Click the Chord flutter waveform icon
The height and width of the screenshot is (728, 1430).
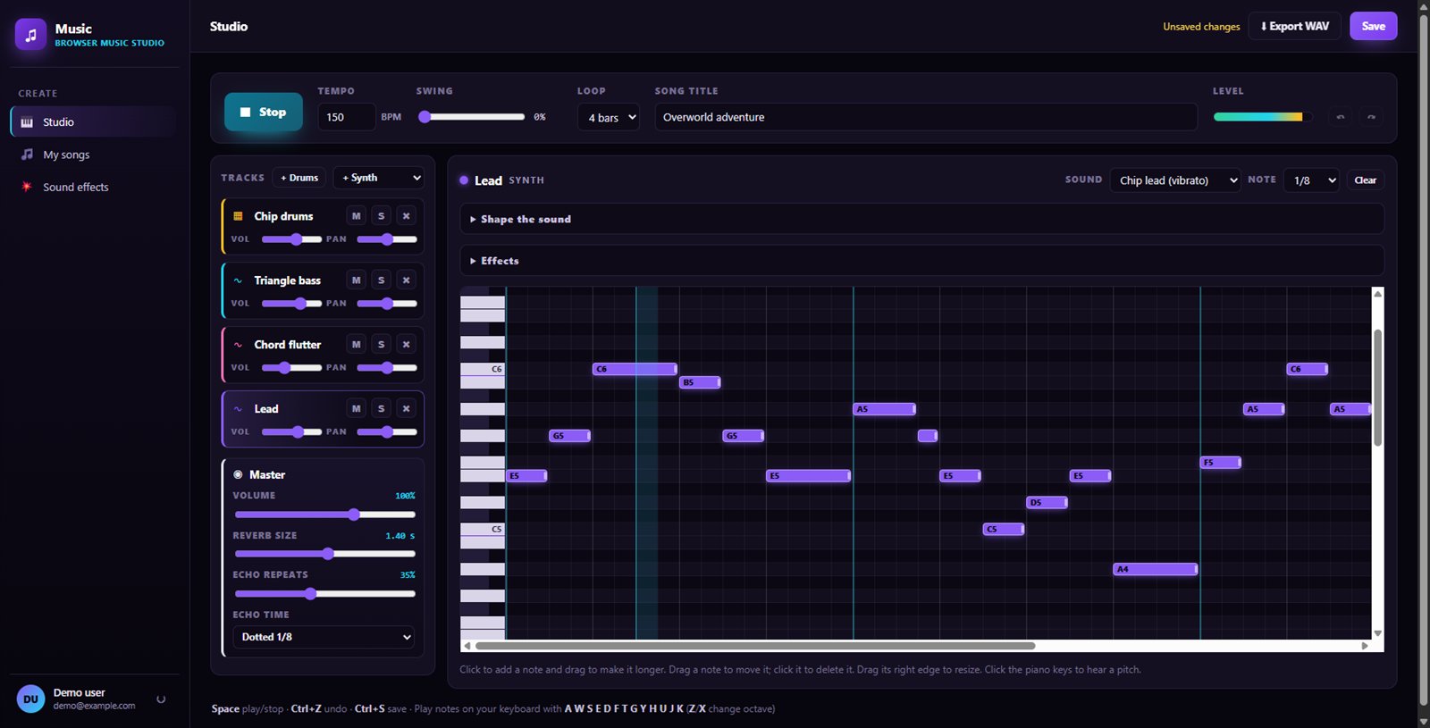point(238,345)
